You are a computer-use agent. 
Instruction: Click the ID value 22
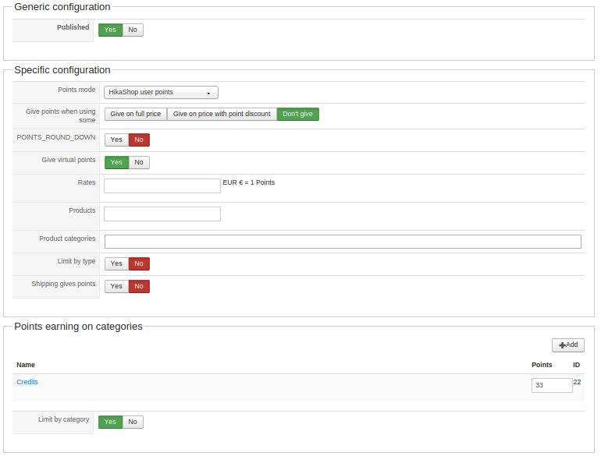577,382
